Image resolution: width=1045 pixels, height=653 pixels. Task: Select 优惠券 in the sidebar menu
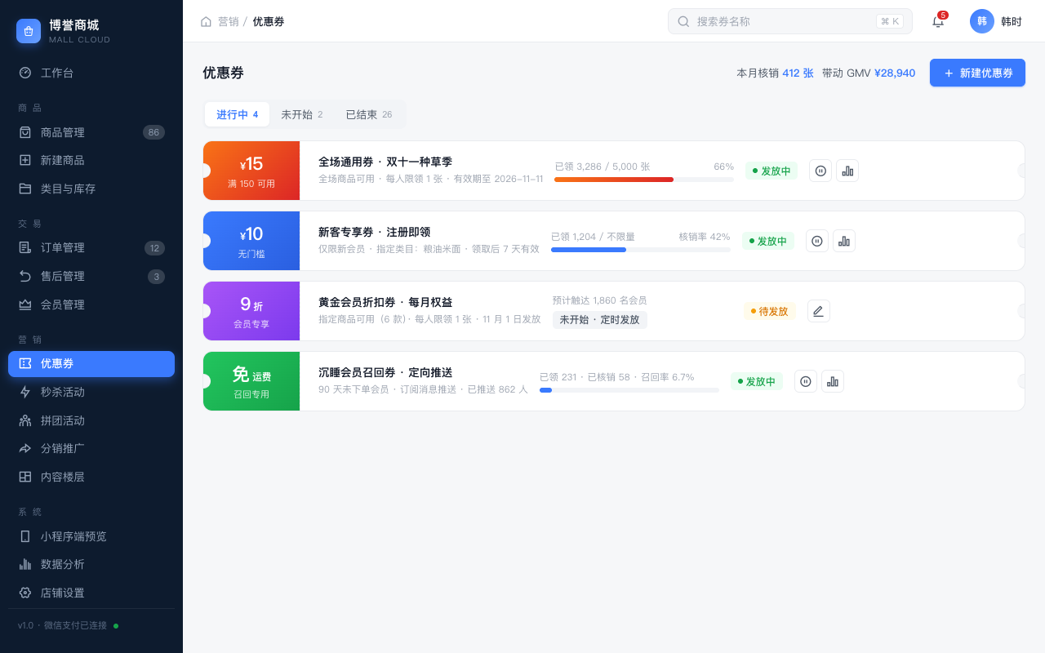click(91, 364)
